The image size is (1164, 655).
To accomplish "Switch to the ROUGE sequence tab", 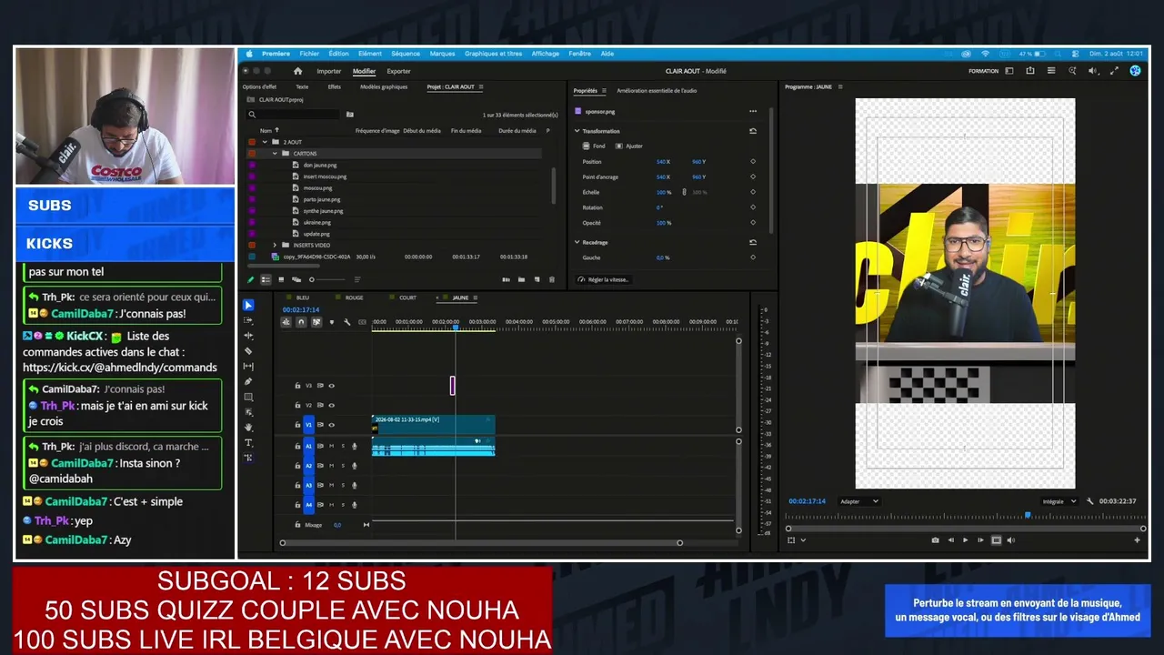I will (x=354, y=297).
